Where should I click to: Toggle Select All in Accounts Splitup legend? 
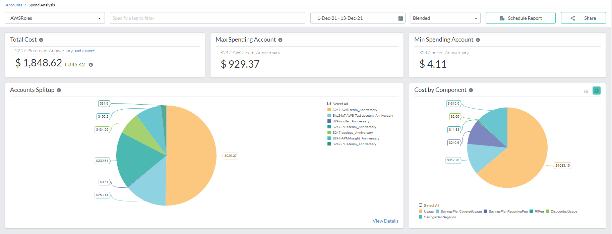(338, 104)
